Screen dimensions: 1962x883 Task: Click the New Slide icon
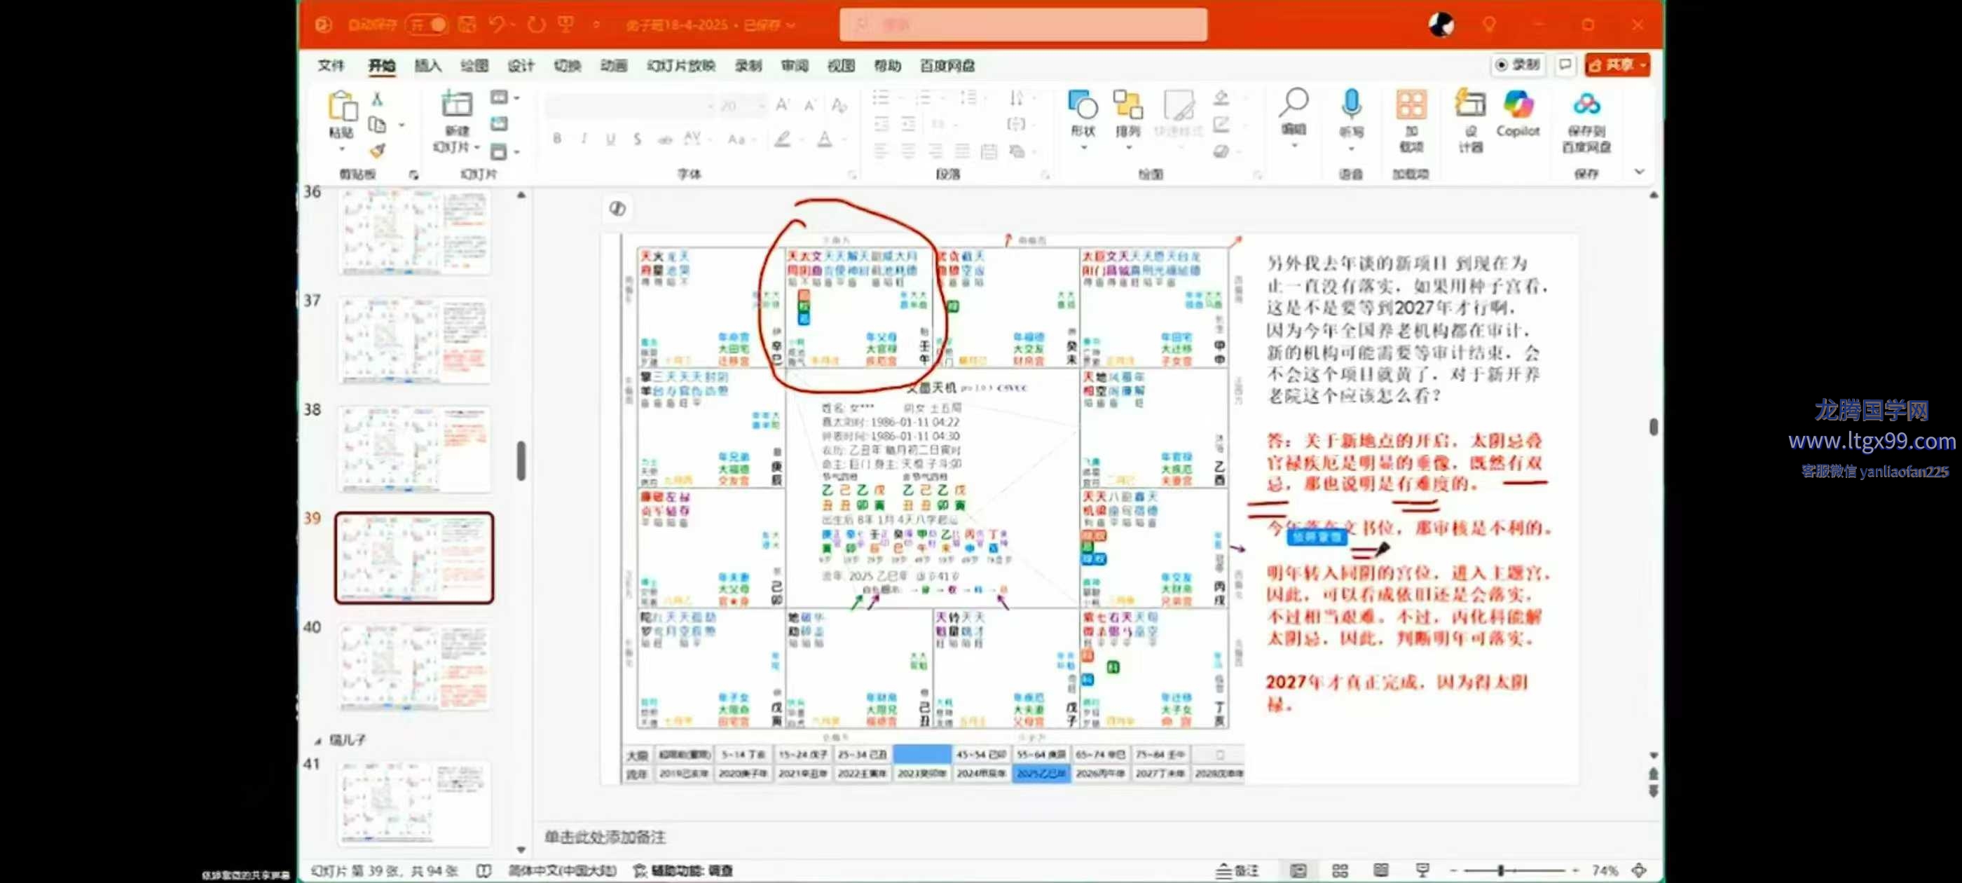tap(457, 104)
